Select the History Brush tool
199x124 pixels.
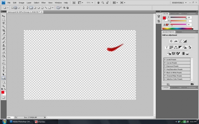(3, 49)
